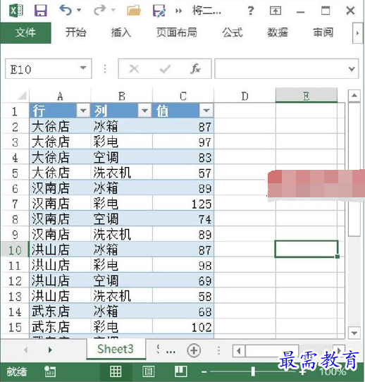Expand more quick access toolbar commands
Viewport: 365px width, 382px height.
pos(178,11)
